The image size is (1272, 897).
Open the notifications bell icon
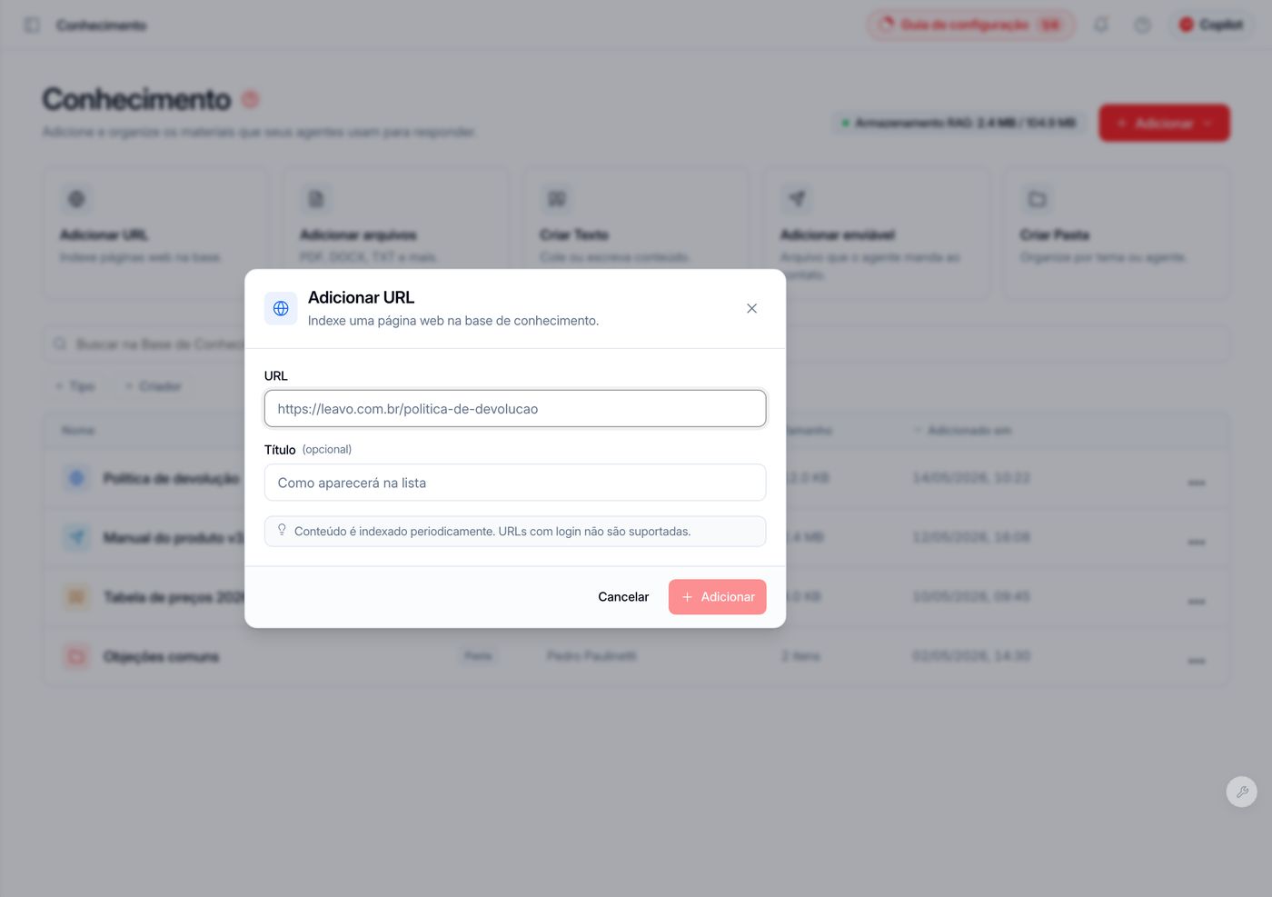pos(1101,25)
